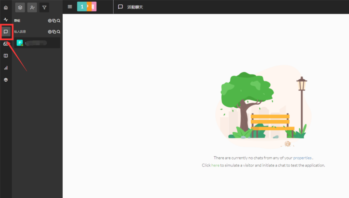Search groups using the magnifier icon
This screenshot has height=198, width=349.
click(58, 21)
